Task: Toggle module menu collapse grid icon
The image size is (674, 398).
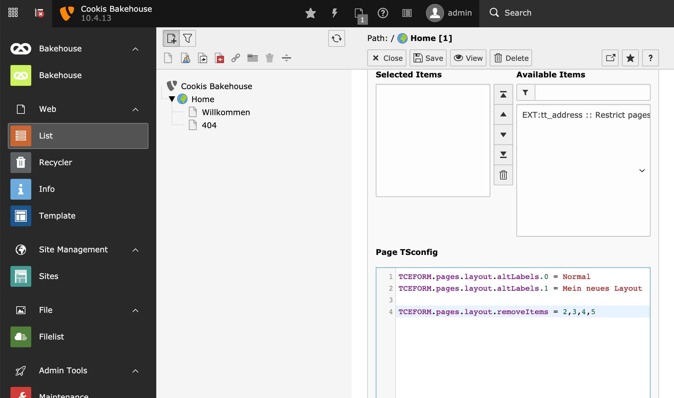Action: pyautogui.click(x=13, y=13)
